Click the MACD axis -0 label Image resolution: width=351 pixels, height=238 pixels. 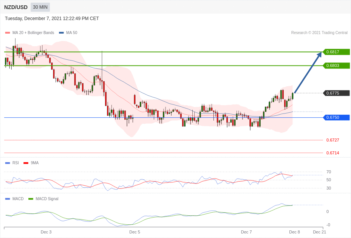click(328, 225)
